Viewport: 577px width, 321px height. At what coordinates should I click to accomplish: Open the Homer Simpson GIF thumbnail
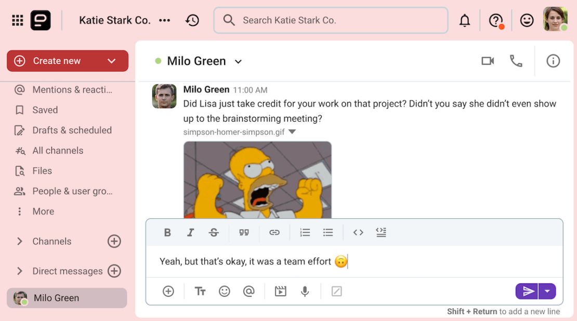click(257, 180)
